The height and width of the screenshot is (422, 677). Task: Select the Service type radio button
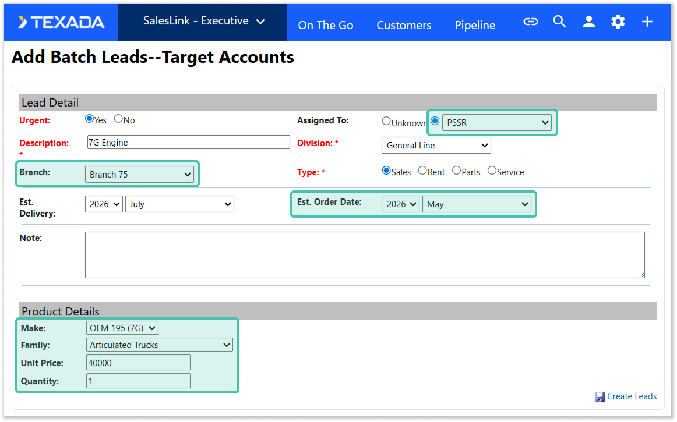click(x=492, y=171)
